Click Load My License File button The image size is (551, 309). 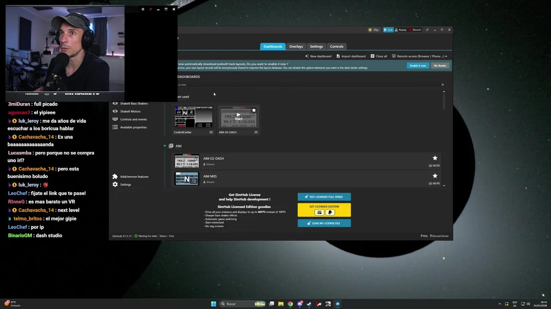pos(324,223)
